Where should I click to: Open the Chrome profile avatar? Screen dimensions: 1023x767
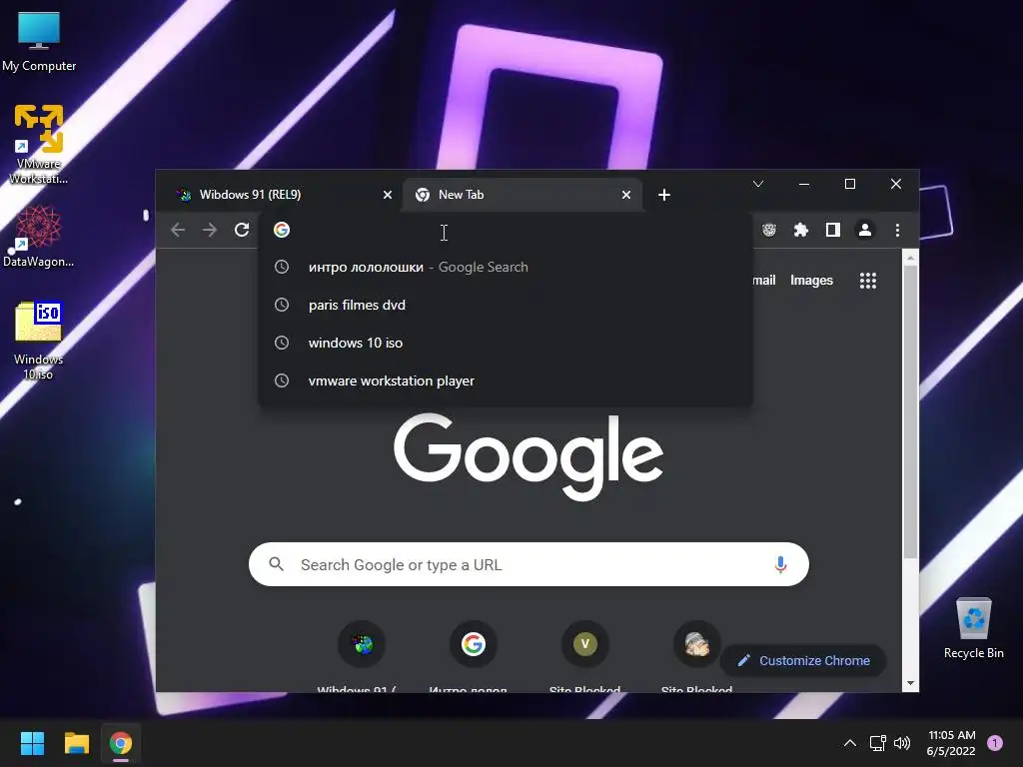coord(865,230)
